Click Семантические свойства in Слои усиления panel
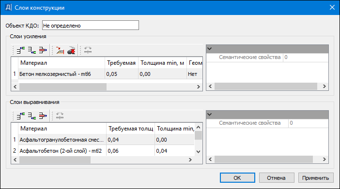Viewport: 340px width, 189px height. pyautogui.click(x=250, y=57)
